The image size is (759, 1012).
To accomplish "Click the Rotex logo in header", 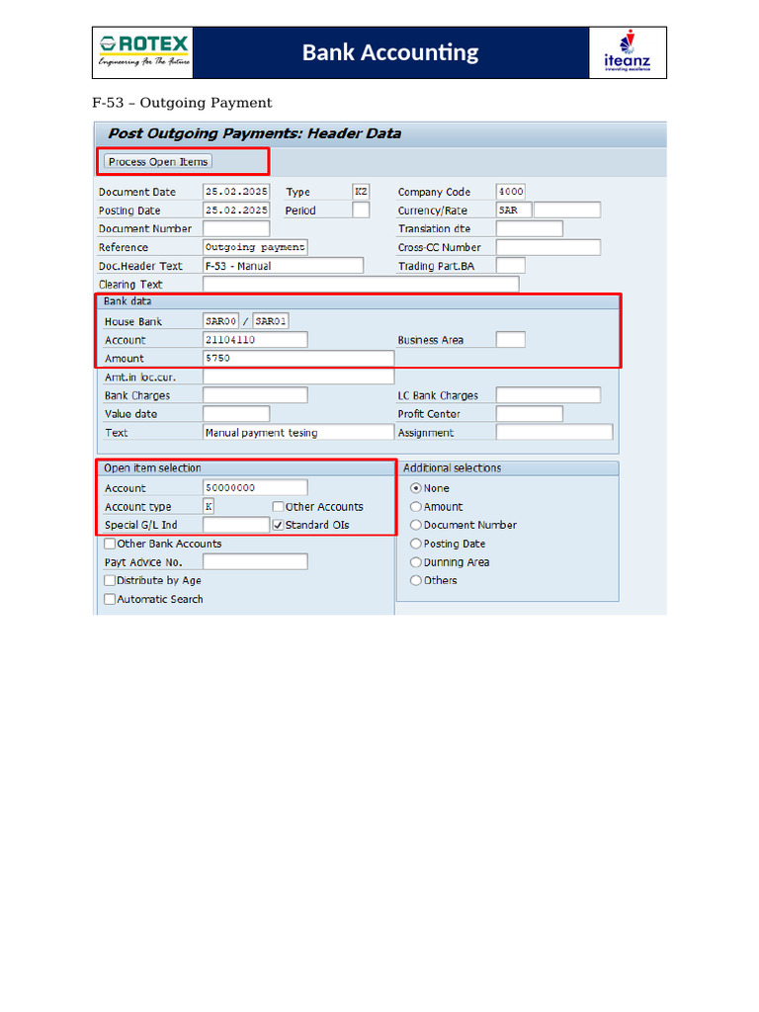I will [x=144, y=52].
